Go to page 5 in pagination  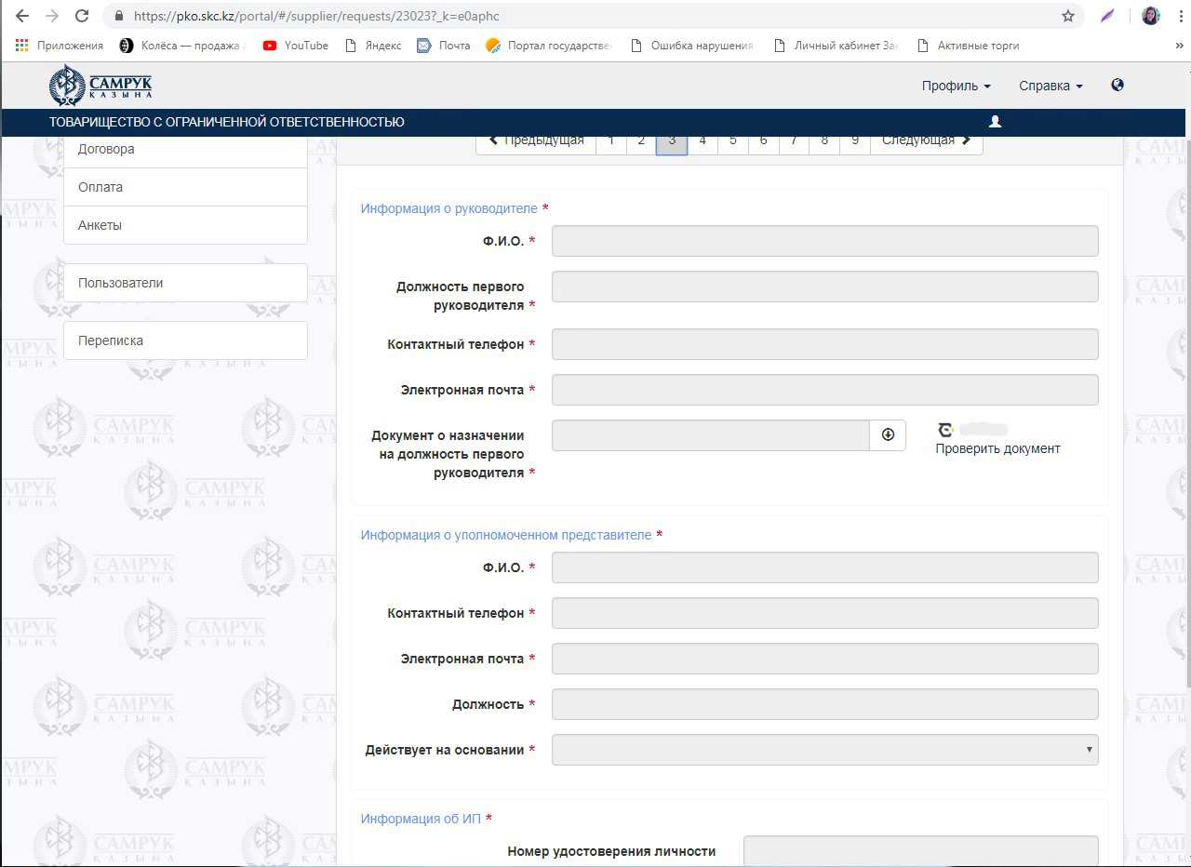[x=733, y=141]
